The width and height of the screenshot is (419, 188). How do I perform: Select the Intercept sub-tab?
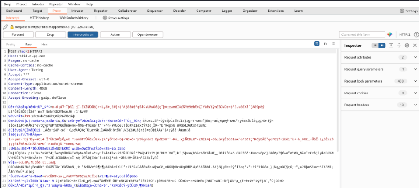(13, 18)
